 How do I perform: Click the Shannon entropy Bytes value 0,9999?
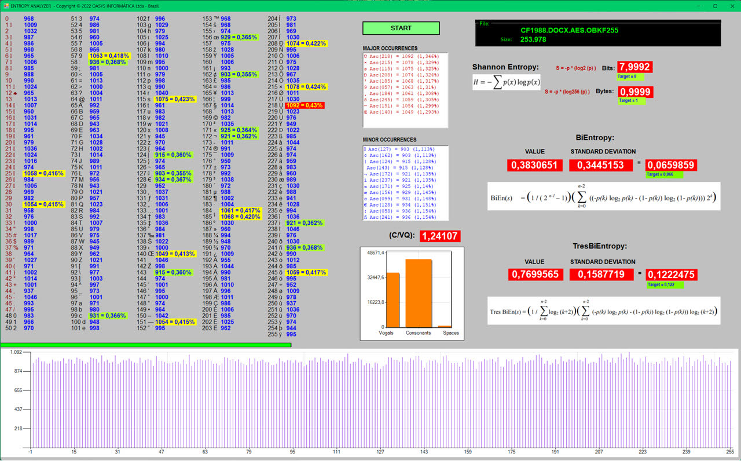coord(634,92)
